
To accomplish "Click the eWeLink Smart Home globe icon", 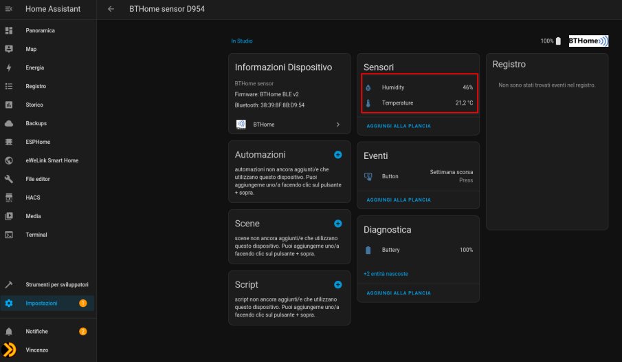I will (x=9, y=160).
